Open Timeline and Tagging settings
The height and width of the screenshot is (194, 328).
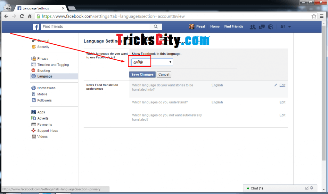point(53,65)
